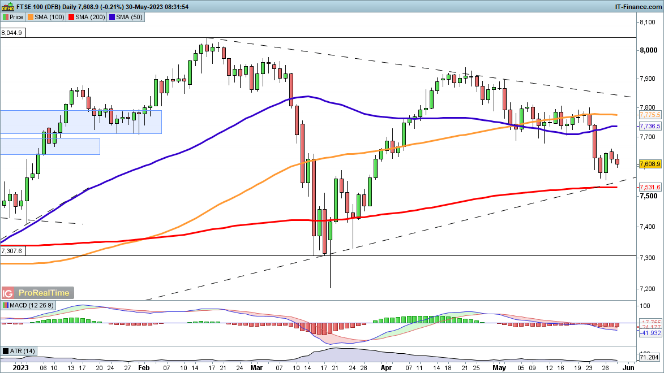Click the May label on time axis
The width and height of the screenshot is (664, 373).
click(499, 367)
